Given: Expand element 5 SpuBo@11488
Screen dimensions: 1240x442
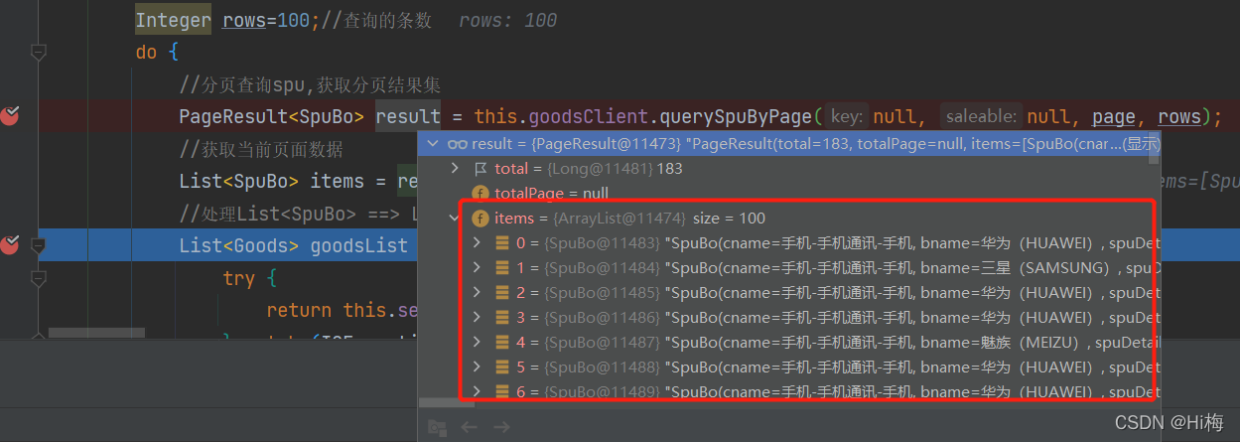Looking at the screenshot, I should click(478, 368).
